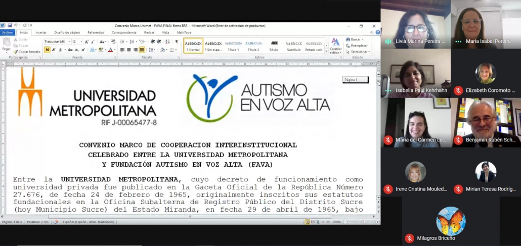Click the language Español indicator in status bar
This screenshot has height=246, width=521.
[88, 222]
